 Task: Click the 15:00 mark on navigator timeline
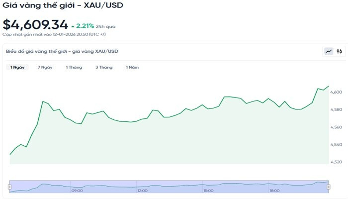208,191
